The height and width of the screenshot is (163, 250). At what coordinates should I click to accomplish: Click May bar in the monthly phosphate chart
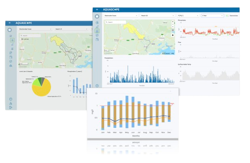coord(127,112)
